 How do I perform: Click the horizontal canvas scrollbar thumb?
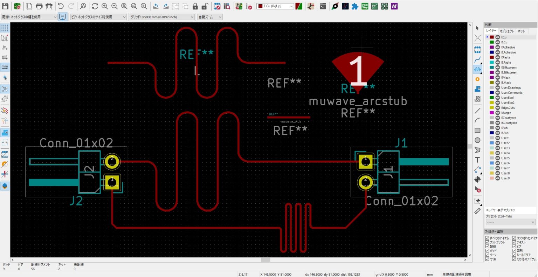(265, 260)
